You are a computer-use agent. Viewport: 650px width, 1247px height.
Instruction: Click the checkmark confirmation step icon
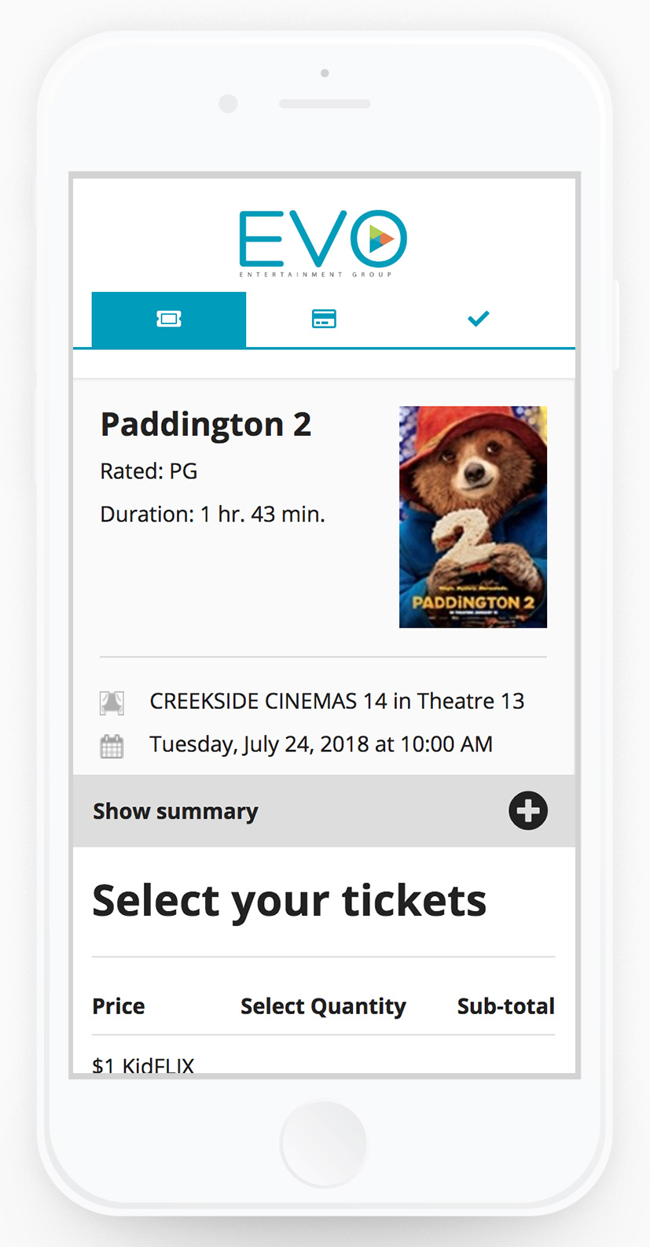[478, 319]
